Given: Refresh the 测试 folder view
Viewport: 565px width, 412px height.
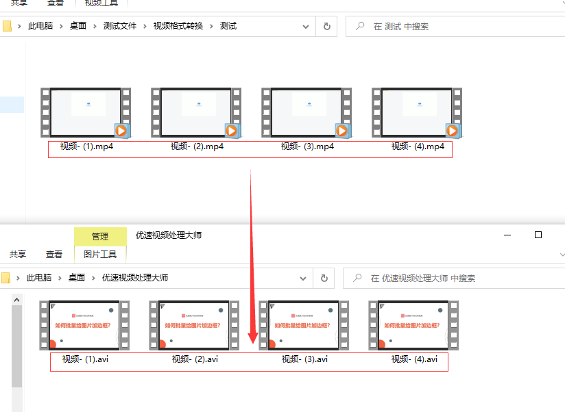Looking at the screenshot, I should (x=326, y=26).
